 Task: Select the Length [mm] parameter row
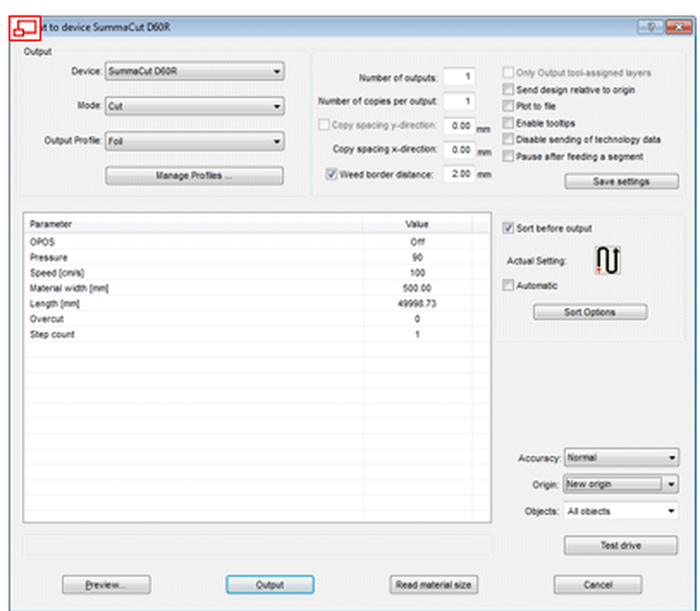[x=257, y=303]
